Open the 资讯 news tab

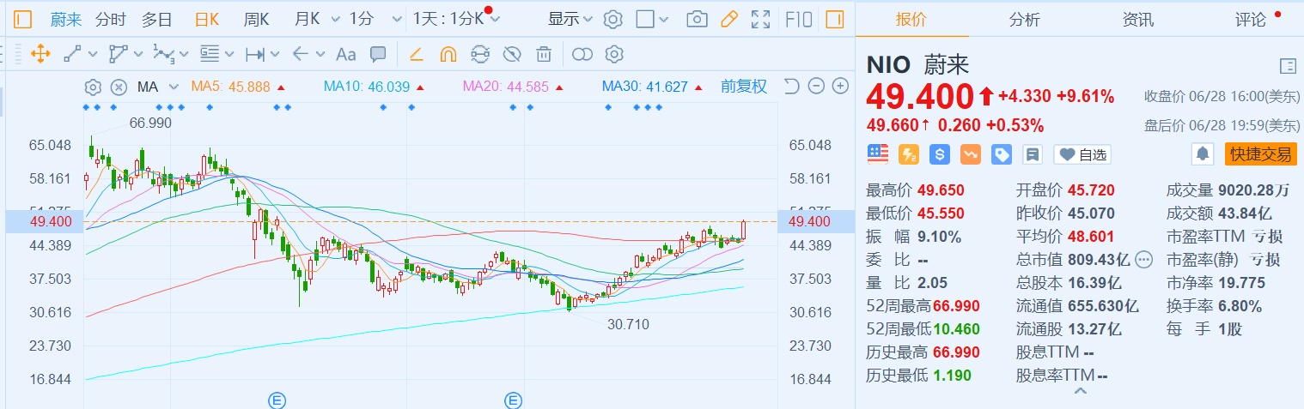pyautogui.click(x=1138, y=19)
